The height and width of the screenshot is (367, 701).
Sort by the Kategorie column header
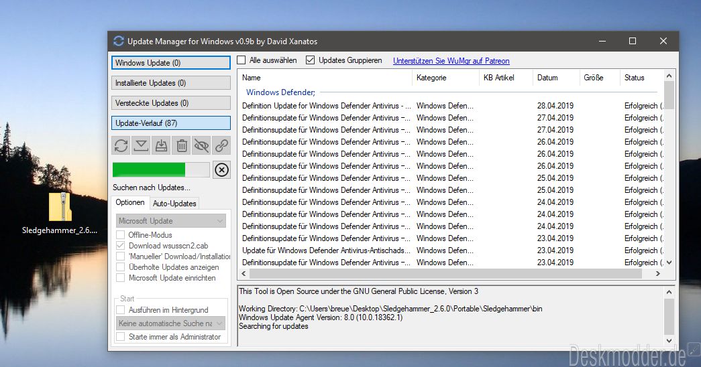tap(445, 78)
